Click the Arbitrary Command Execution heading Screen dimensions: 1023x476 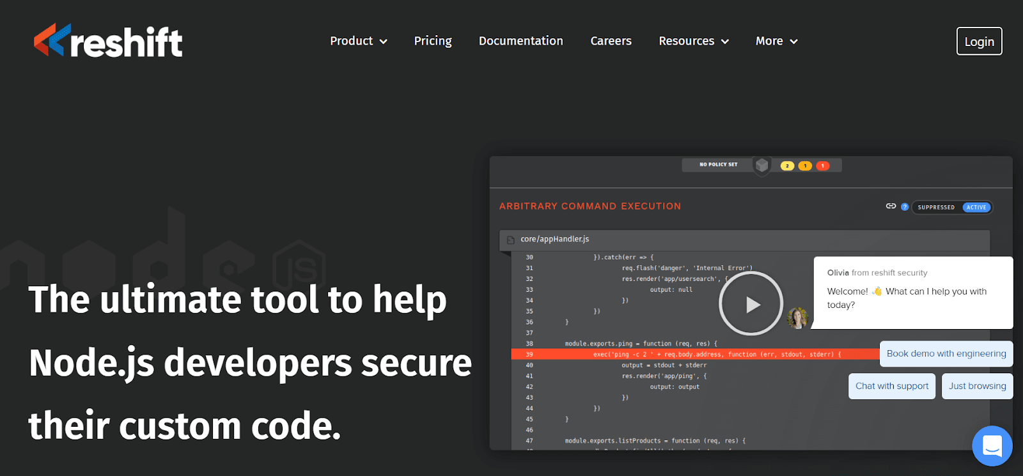point(590,206)
